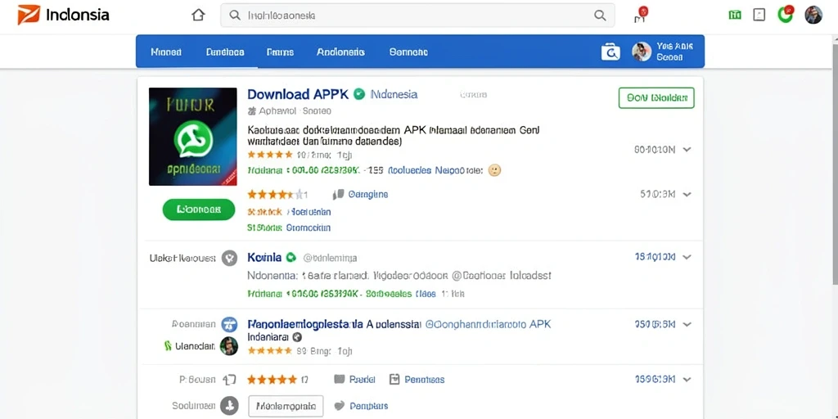The width and height of the screenshot is (838, 419).
Task: Open the home icon beside the search bar
Action: tap(198, 15)
